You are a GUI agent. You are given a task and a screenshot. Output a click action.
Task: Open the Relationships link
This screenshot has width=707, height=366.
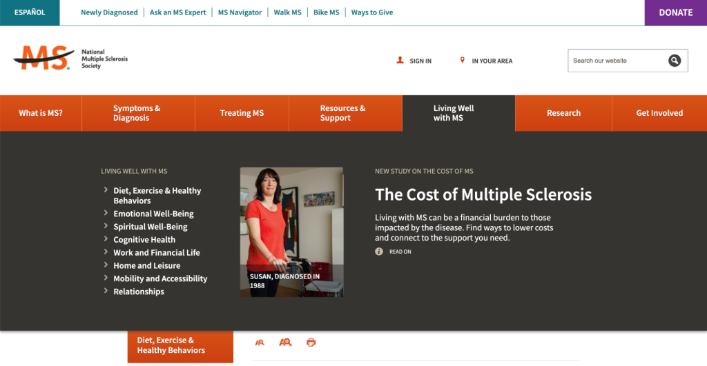coord(138,292)
